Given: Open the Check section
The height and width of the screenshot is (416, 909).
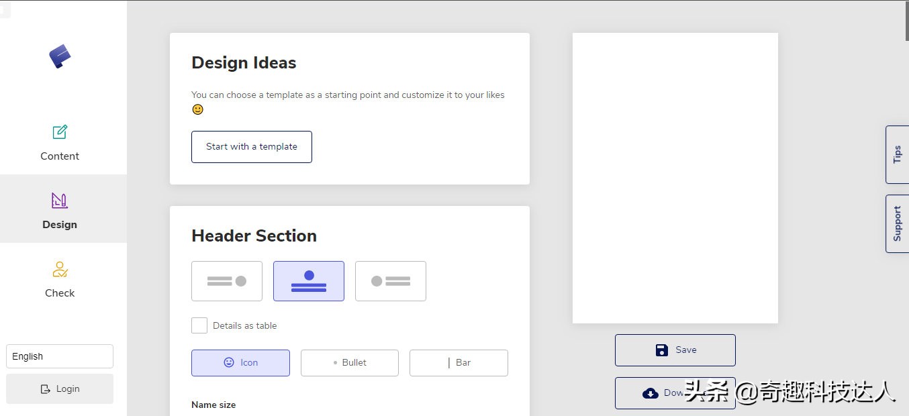Looking at the screenshot, I should pyautogui.click(x=60, y=278).
